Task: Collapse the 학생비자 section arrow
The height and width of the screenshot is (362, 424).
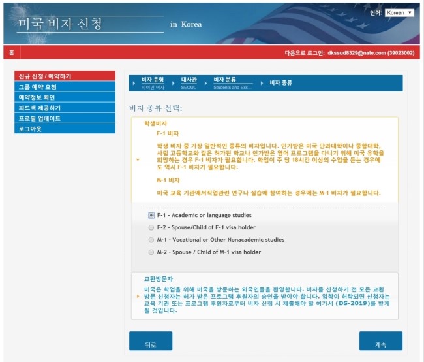Action: [x=137, y=159]
